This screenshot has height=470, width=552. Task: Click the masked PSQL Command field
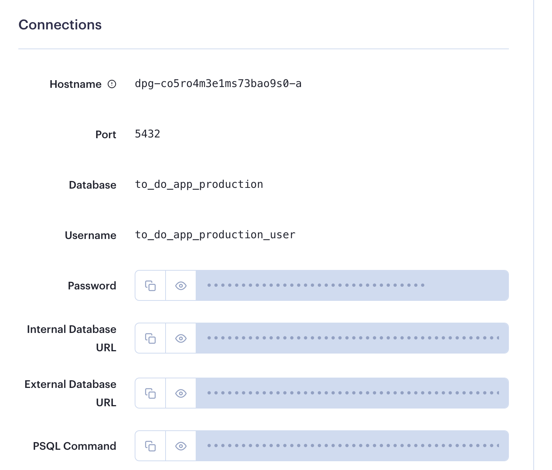pos(352,446)
